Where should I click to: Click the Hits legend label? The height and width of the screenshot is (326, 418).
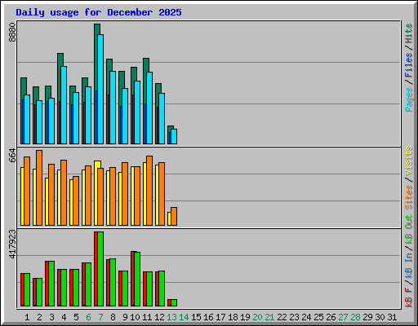pyautogui.click(x=409, y=33)
